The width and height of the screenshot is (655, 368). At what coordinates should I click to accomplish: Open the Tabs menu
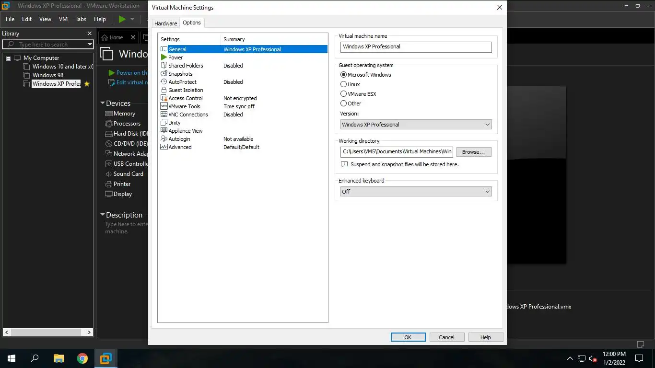click(x=81, y=19)
